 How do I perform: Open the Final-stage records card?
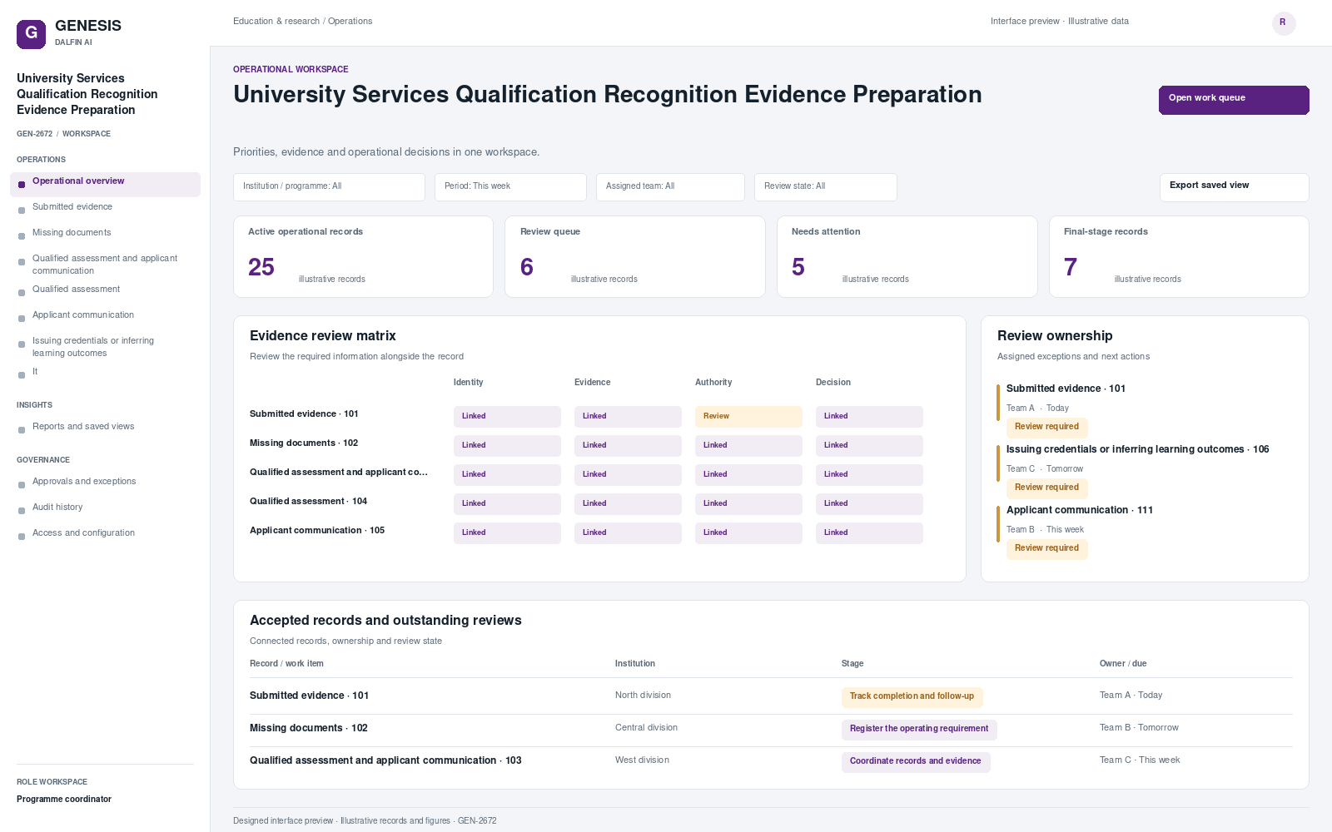tap(1179, 256)
